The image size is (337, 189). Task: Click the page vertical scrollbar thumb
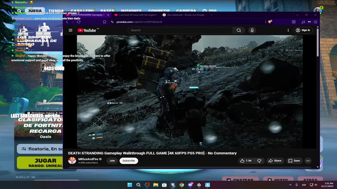(318, 42)
